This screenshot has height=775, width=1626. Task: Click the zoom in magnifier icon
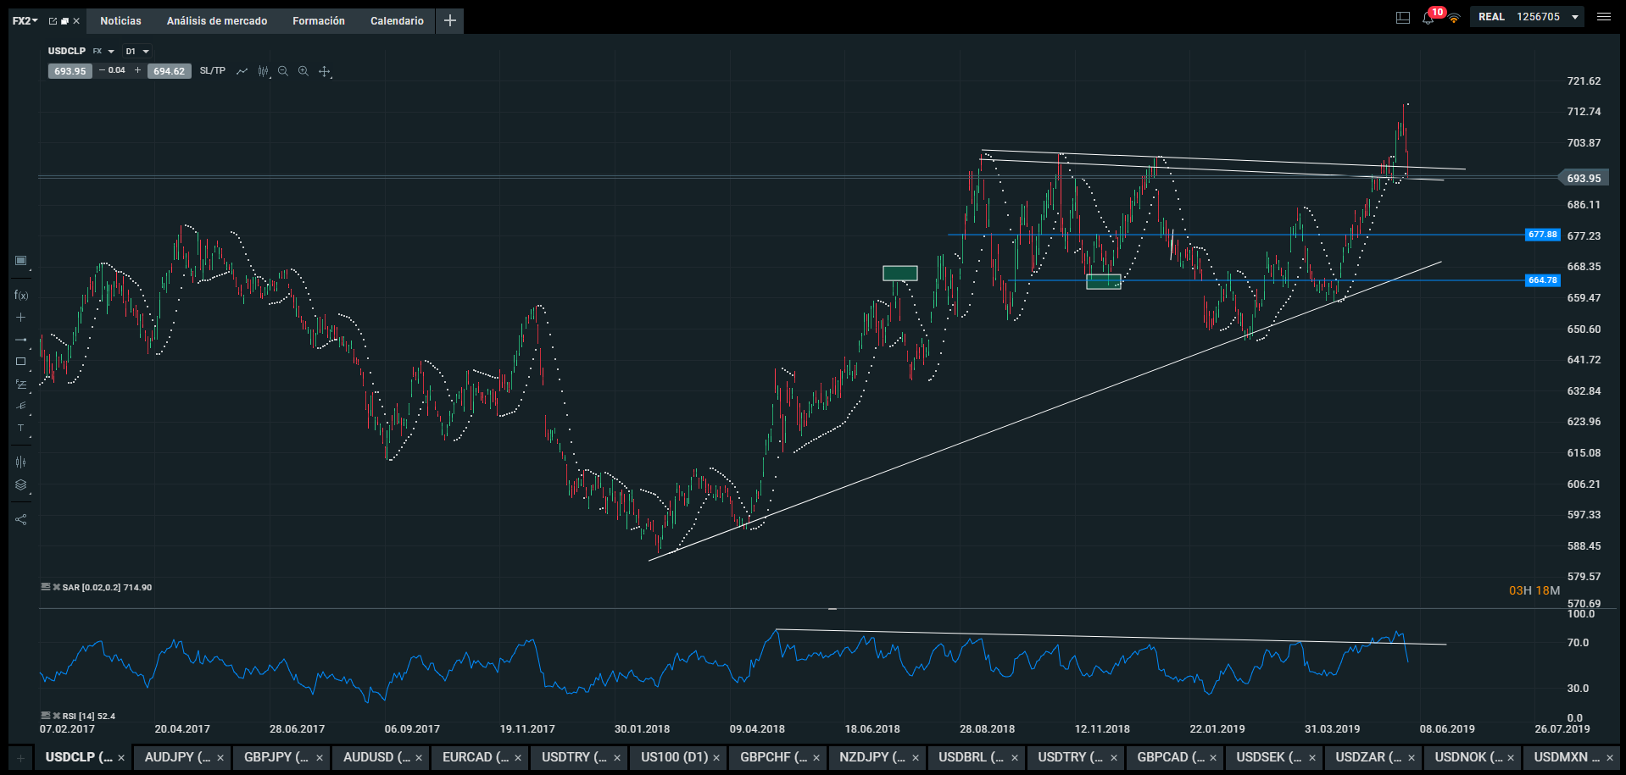(x=303, y=71)
